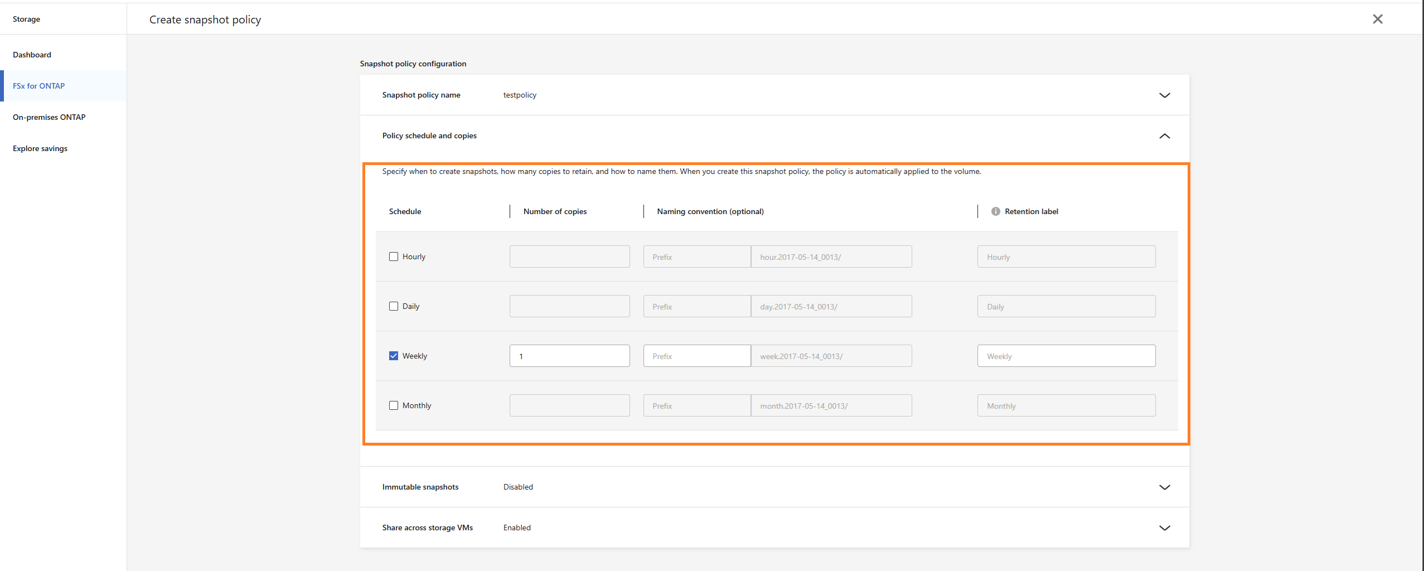Viewport: 1424px width, 571px height.
Task: Enable the Hourly schedule checkbox
Action: 394,257
